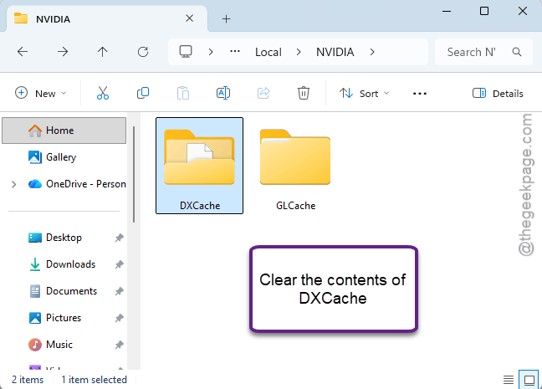Screen dimensions: 542x389
Task: Select the NVIDIA breadcrumb segment
Action: (335, 52)
